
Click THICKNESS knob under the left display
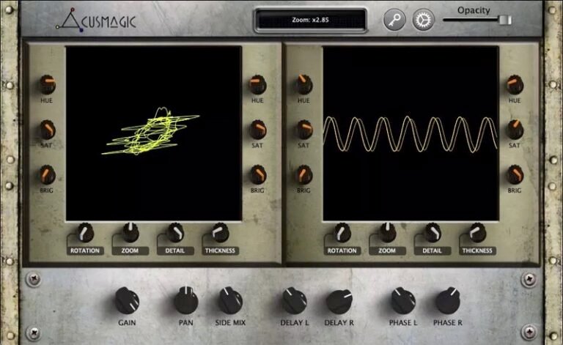[220, 232]
